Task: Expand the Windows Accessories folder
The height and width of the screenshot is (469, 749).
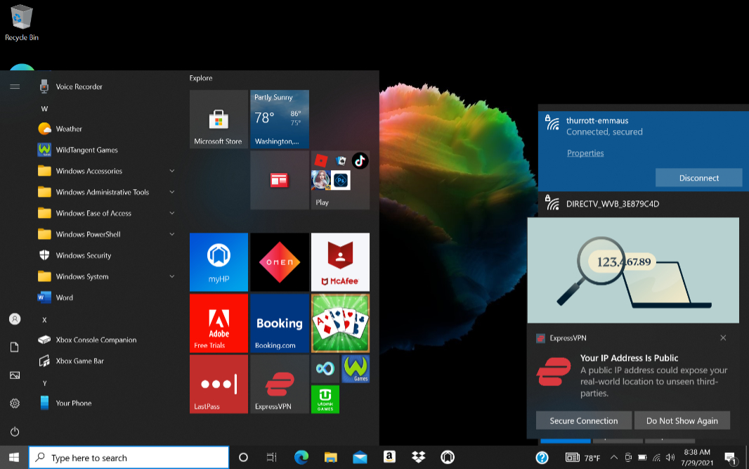Action: 105,171
